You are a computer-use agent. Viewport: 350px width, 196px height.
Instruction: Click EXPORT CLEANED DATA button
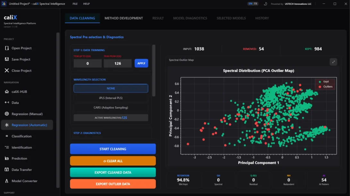pyautogui.click(x=113, y=172)
